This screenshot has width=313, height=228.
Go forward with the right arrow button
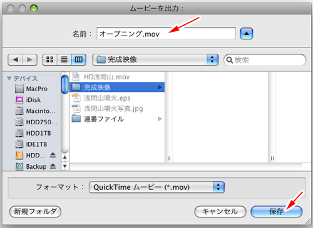[x=30, y=60]
